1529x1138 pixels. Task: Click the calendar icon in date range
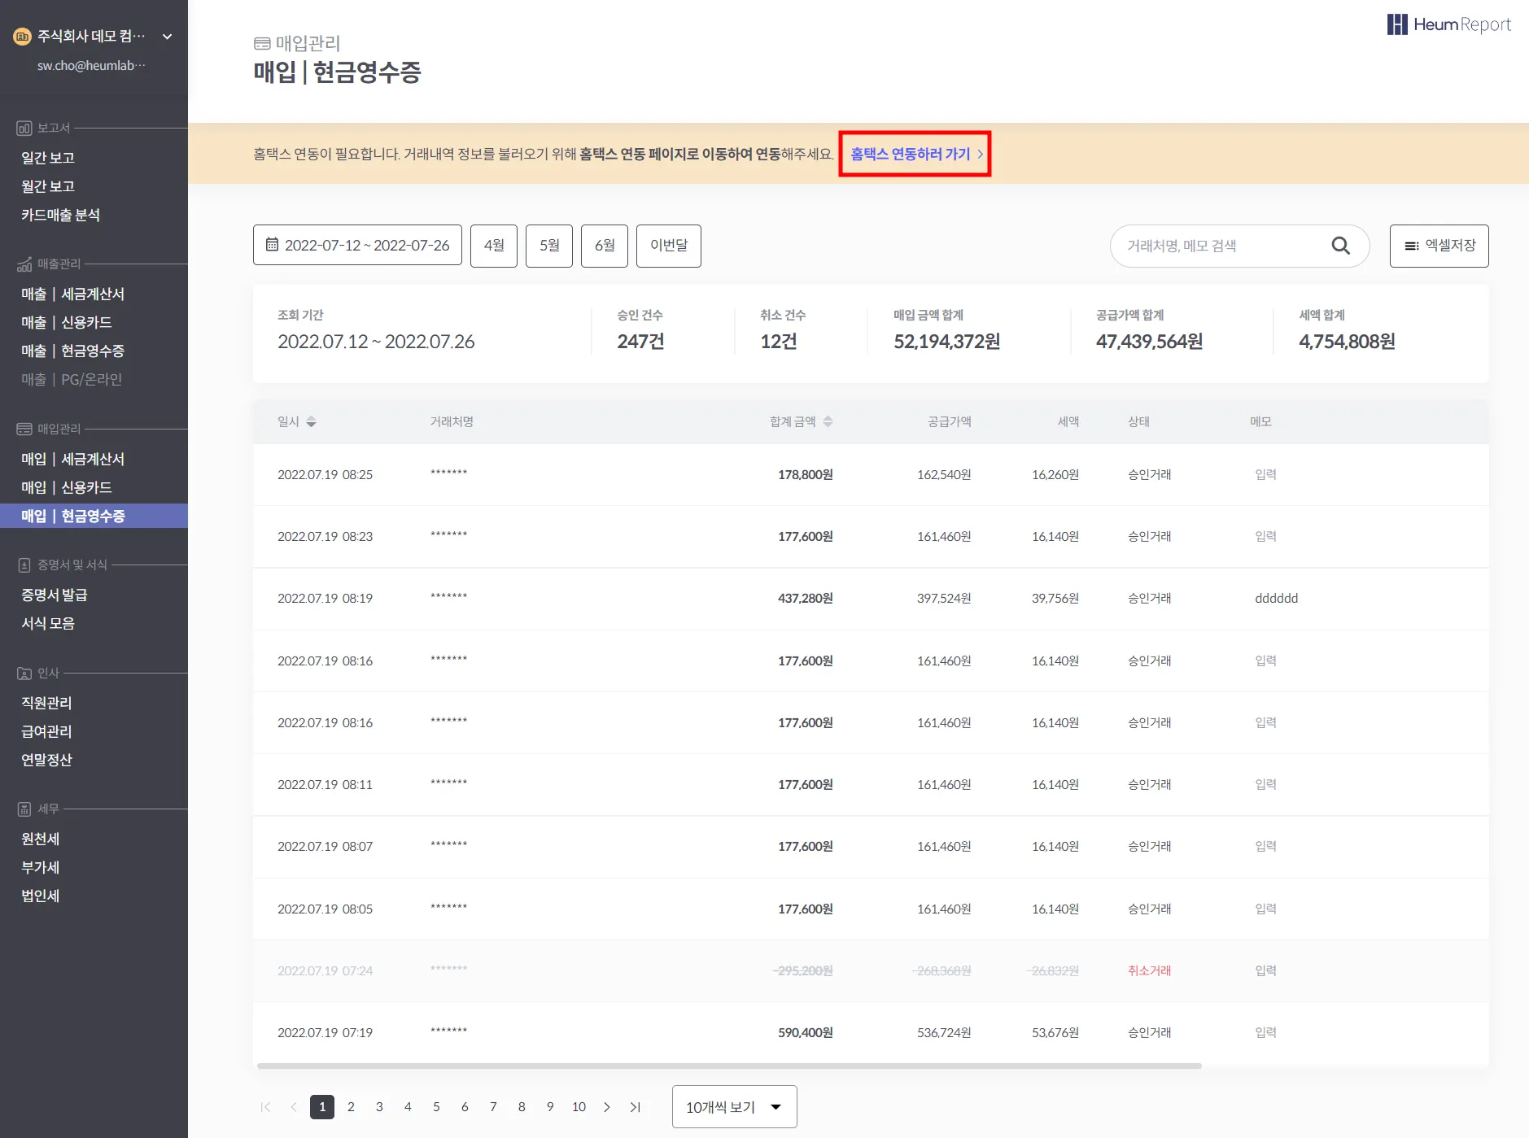[272, 245]
